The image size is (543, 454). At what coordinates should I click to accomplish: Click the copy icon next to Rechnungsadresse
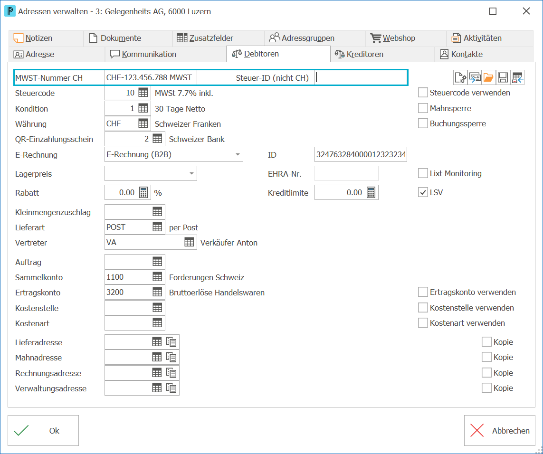171,373
